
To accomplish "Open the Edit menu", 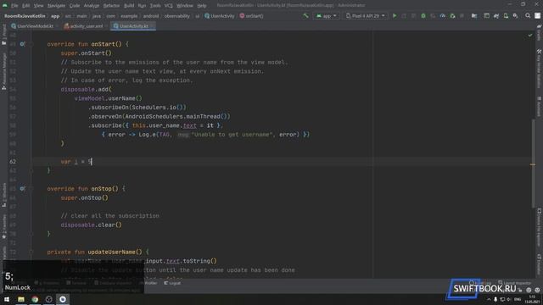I will 26,6.
